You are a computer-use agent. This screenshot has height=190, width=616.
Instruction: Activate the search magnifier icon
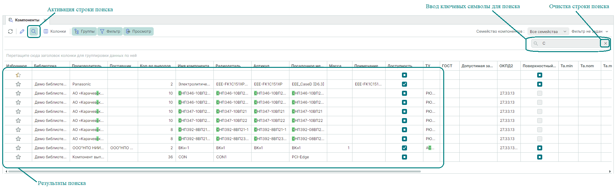34,31
